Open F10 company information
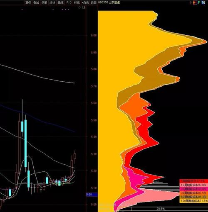208x212 pixels. (x=69, y=2)
